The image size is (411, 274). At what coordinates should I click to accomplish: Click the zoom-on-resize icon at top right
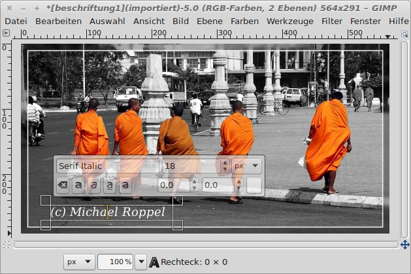(x=405, y=33)
